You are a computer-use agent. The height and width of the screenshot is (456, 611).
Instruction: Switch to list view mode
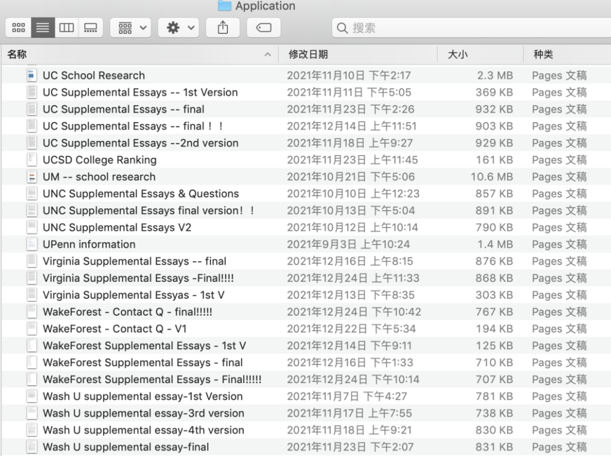click(x=42, y=28)
